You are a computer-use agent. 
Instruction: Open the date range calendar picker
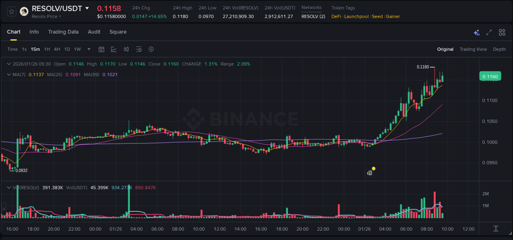tap(101, 49)
